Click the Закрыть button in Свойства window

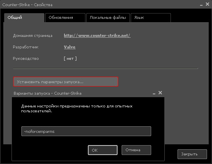192,154
